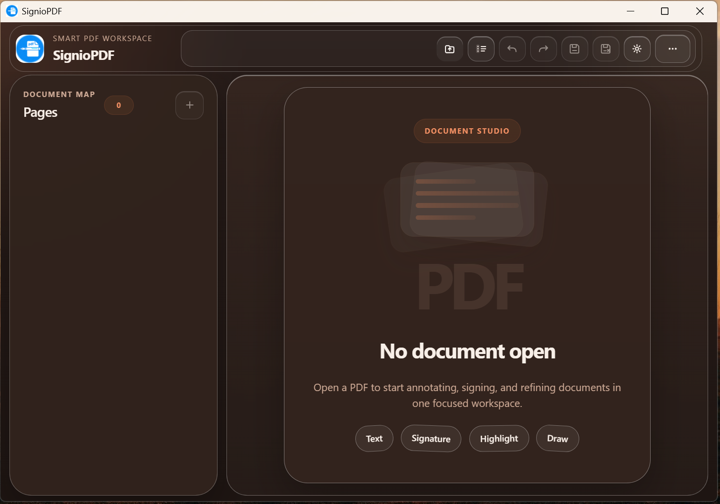Open the more options ellipsis menu
This screenshot has width=720, height=504.
click(x=672, y=49)
